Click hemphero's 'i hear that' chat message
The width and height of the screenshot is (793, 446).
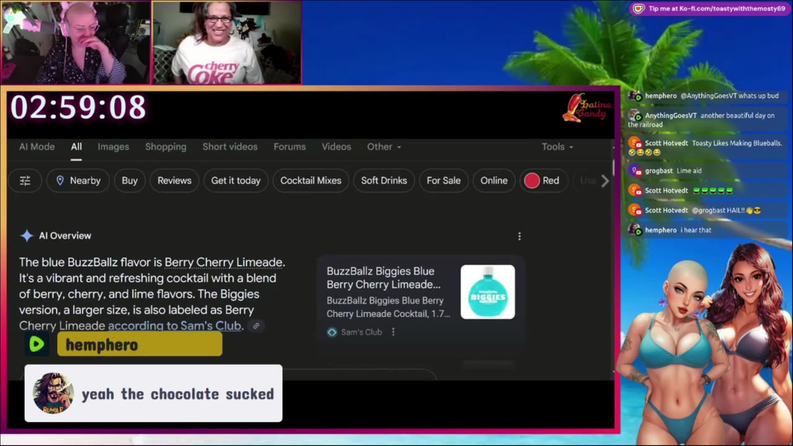[696, 230]
